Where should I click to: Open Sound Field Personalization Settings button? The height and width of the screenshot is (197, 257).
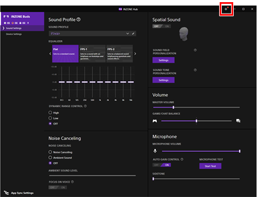(163, 60)
